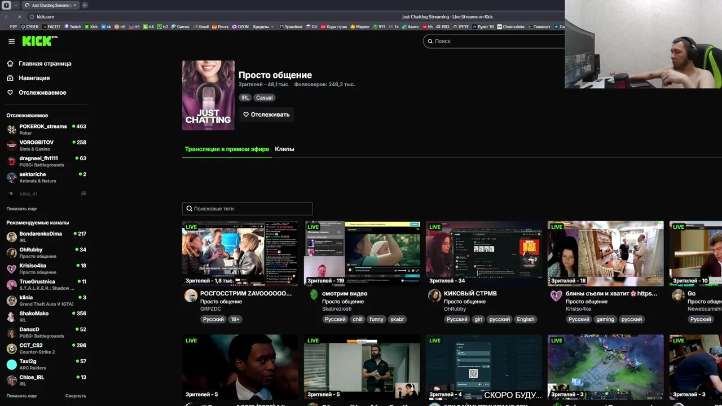Click the gaming tag under блины съели

coord(605,319)
